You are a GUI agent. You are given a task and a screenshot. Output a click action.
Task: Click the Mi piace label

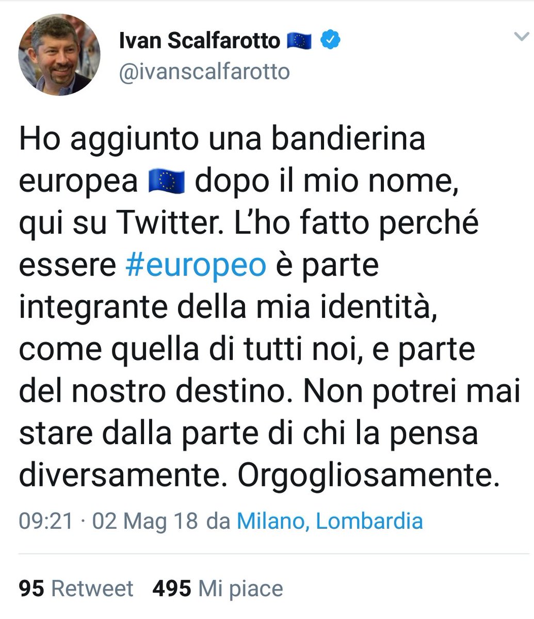point(241,589)
